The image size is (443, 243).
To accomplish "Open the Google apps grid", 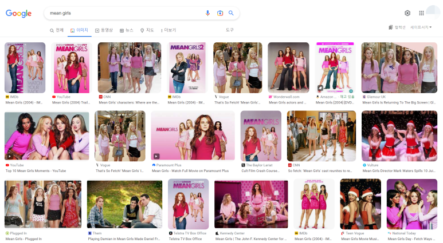I will tap(421, 13).
